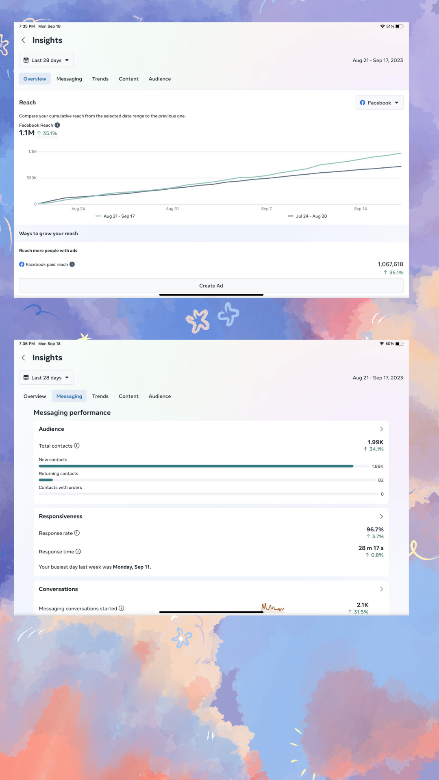
Task: Select Content tab in bottom screen
Action: pos(128,396)
